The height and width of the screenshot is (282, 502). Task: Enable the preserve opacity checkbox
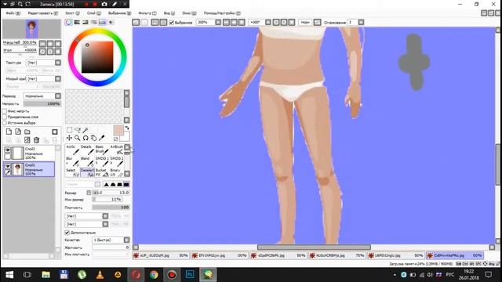tap(5, 111)
